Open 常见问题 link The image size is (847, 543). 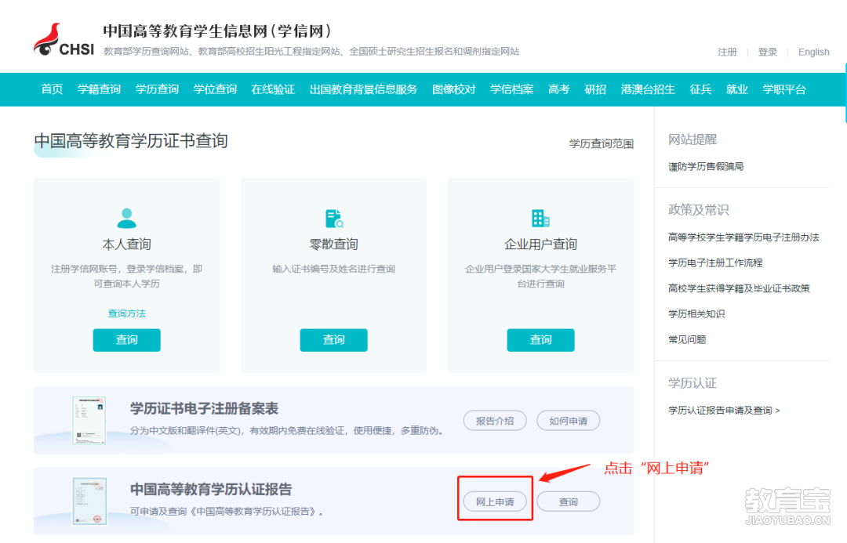point(687,339)
